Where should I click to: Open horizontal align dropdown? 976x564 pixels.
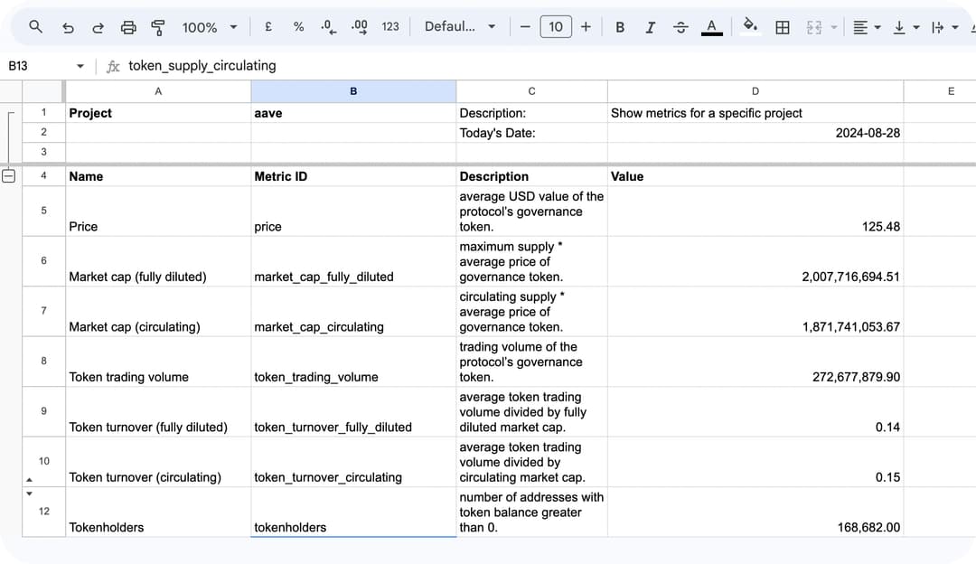coord(867,27)
